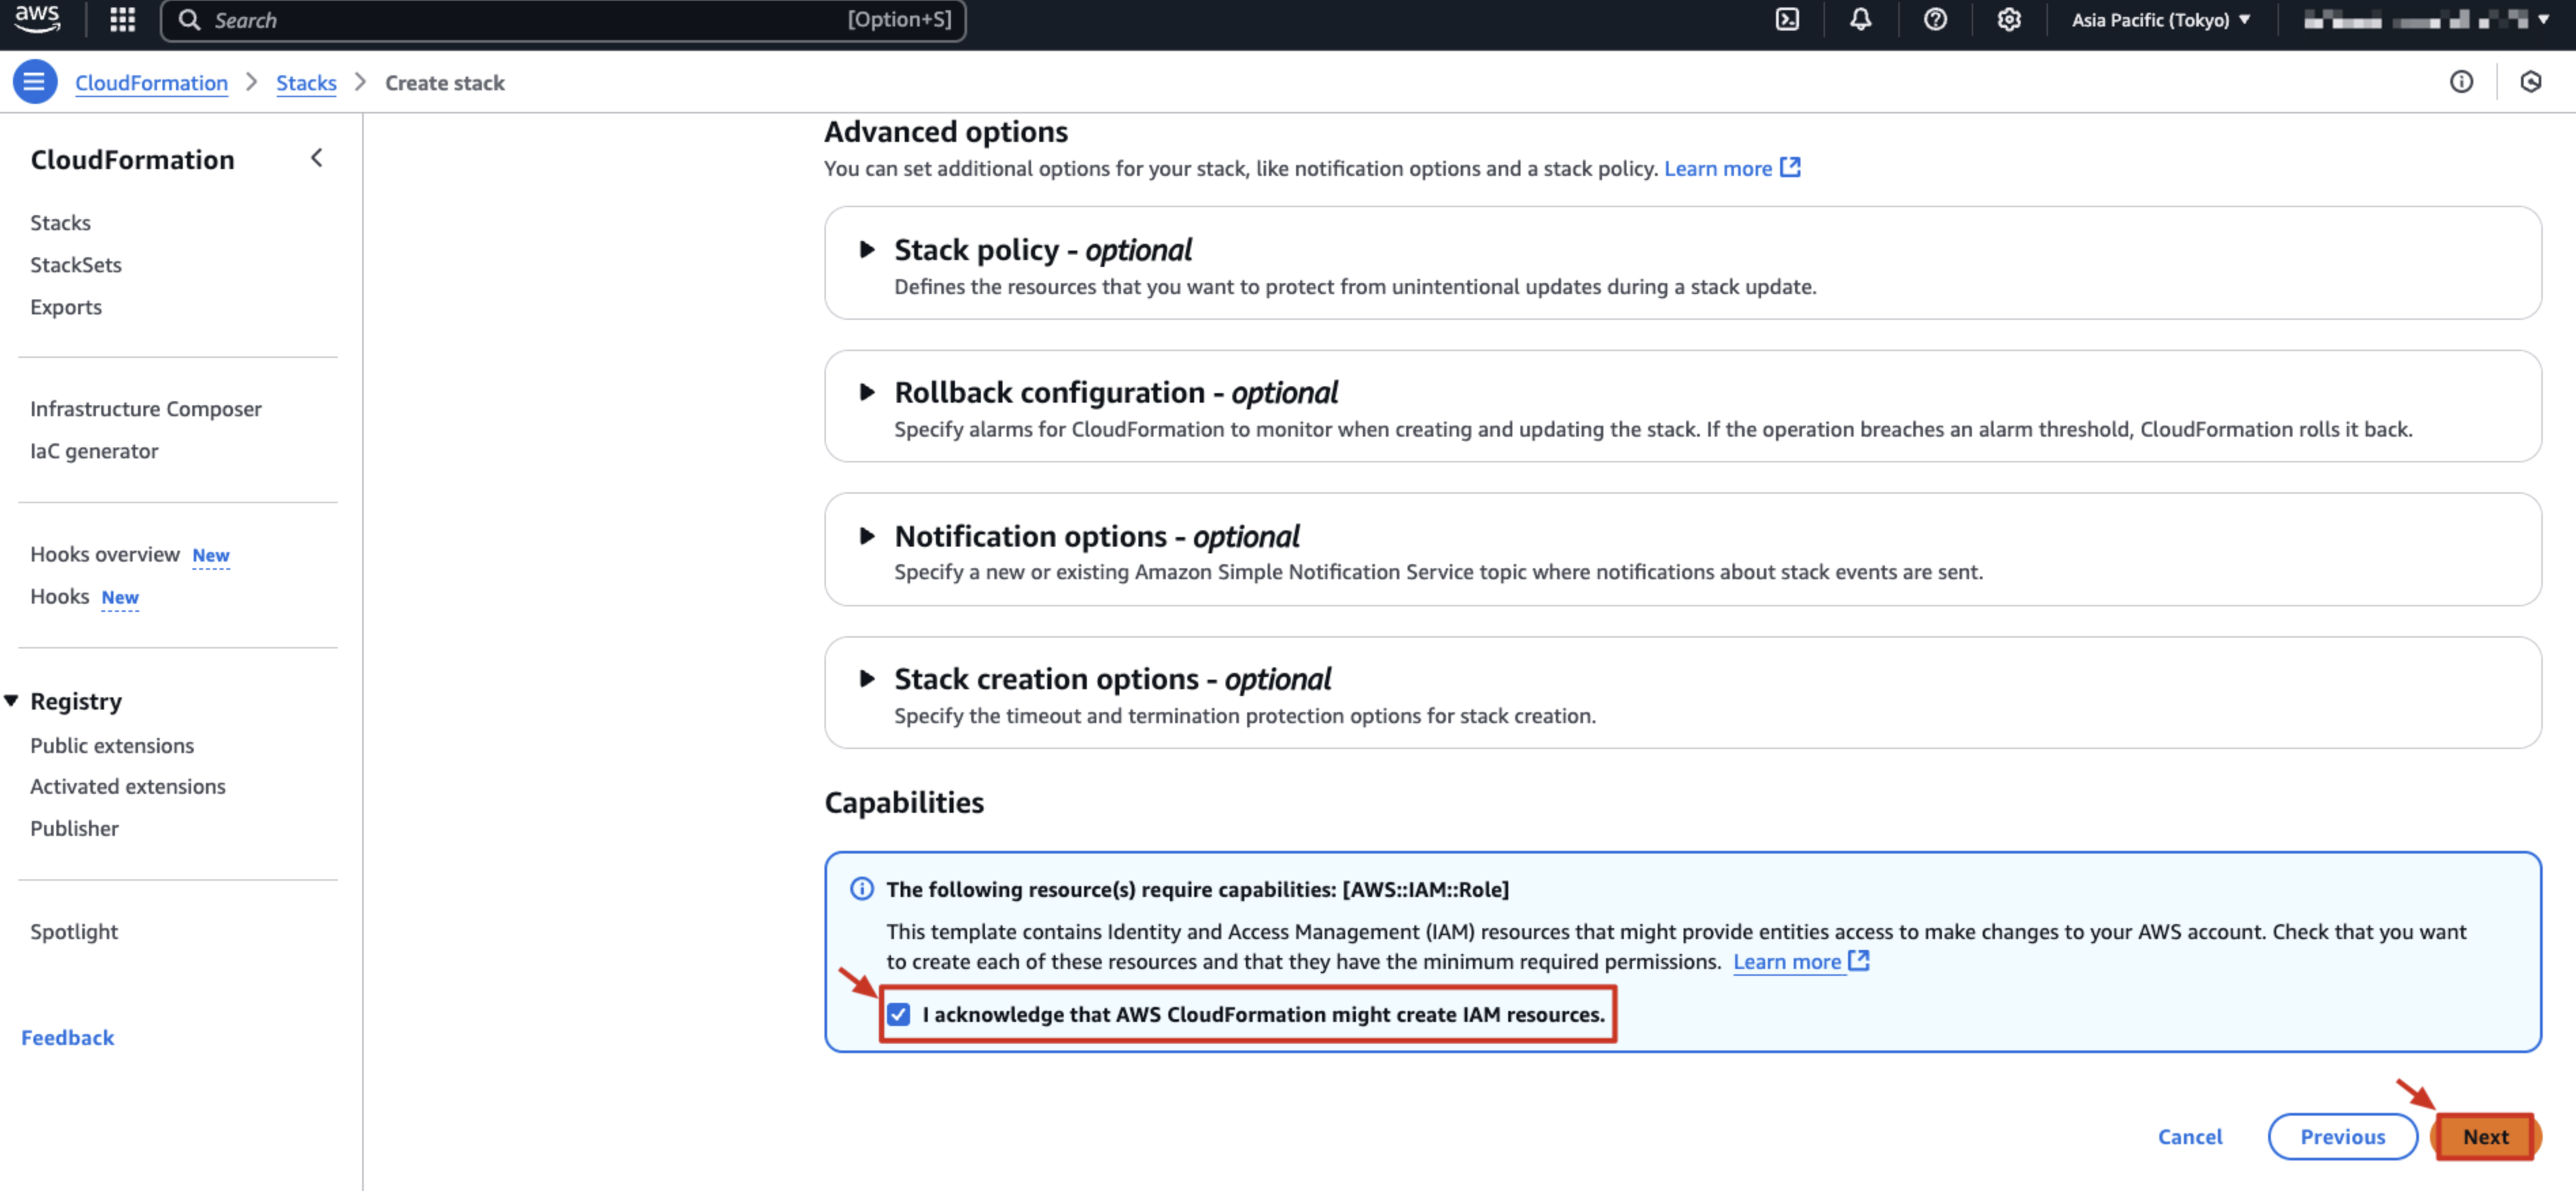Click the help question mark icon
Image resolution: width=2576 pixels, height=1191 pixels.
1935,20
